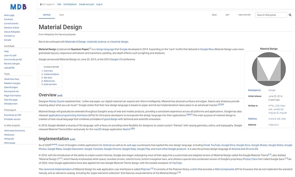Click the not logged in user icon
The image size is (295, 177).
(41, 4)
